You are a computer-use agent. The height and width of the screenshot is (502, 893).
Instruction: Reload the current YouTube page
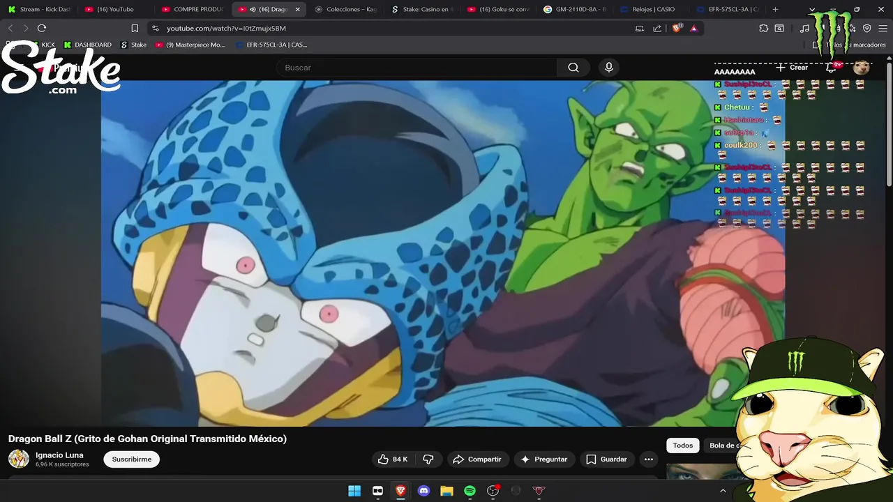(42, 28)
